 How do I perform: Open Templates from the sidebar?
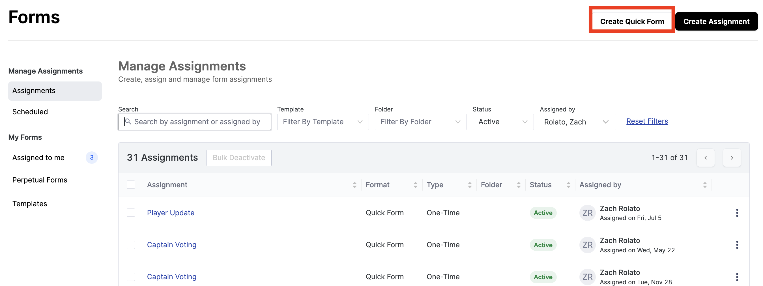30,203
